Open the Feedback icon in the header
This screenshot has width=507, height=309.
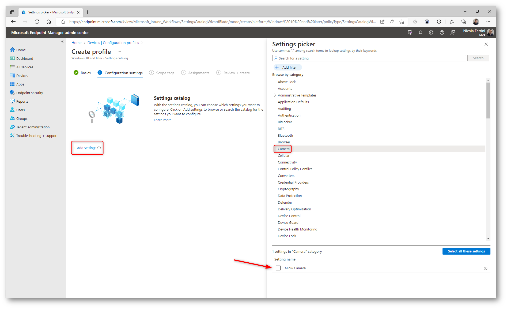click(453, 32)
